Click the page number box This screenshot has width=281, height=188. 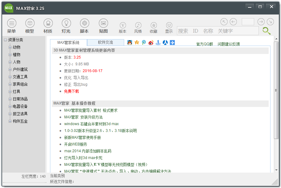(248, 22)
